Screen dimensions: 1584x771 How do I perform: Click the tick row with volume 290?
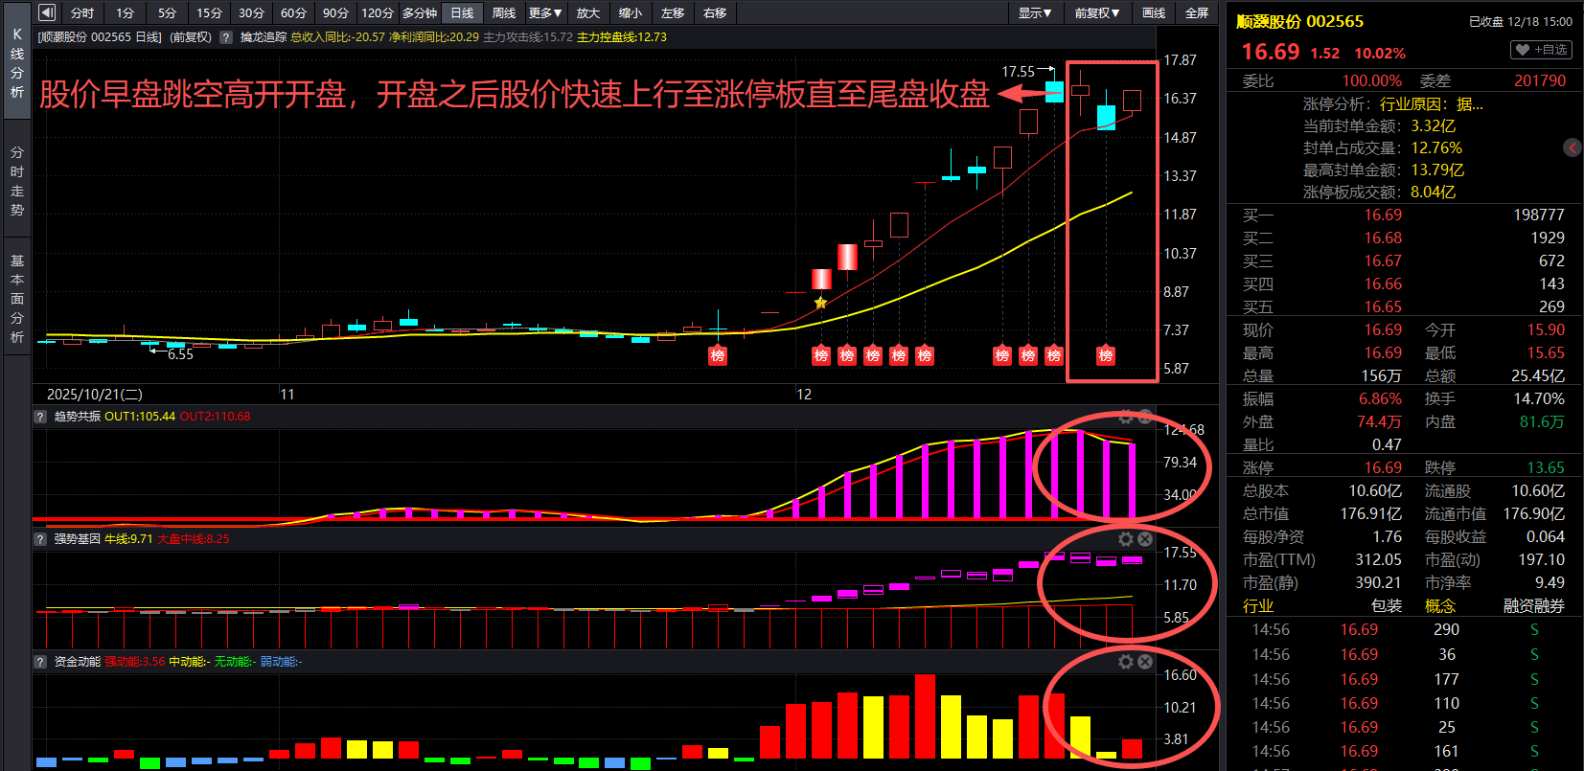pos(1405,630)
